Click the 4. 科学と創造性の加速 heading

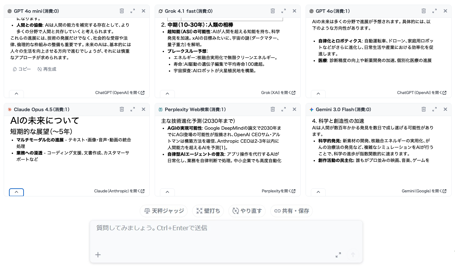[x=338, y=121]
